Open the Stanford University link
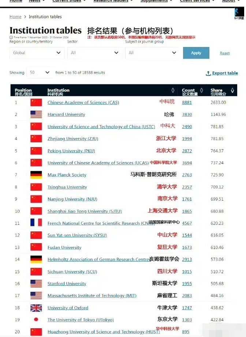This screenshot has width=246, height=337. (x=67, y=284)
